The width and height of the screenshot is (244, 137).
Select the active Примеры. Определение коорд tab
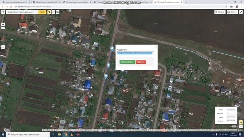(x=168, y=2)
